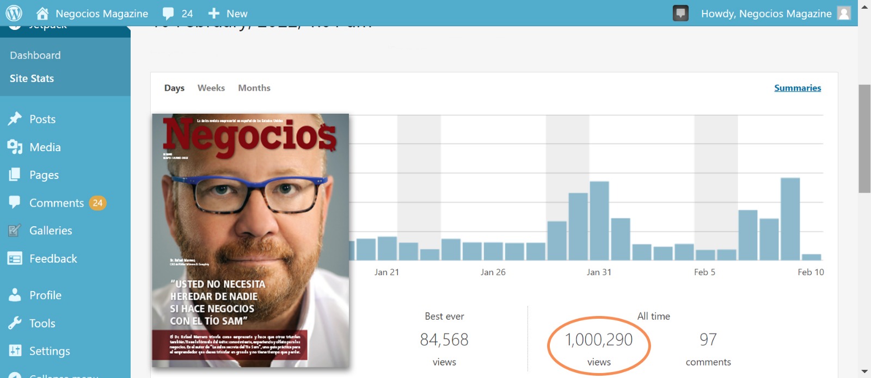Switch to the Days tab
871x378 pixels.
pos(174,88)
